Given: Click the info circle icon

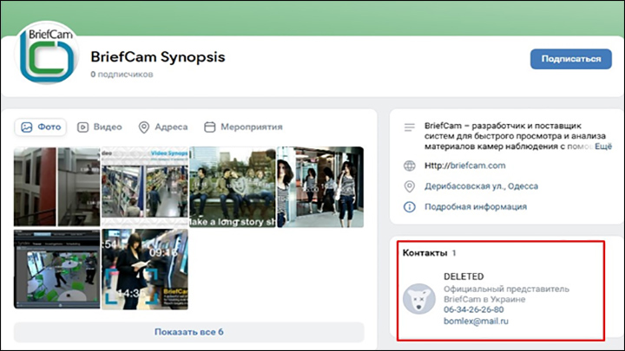Looking at the screenshot, I should pyautogui.click(x=410, y=206).
